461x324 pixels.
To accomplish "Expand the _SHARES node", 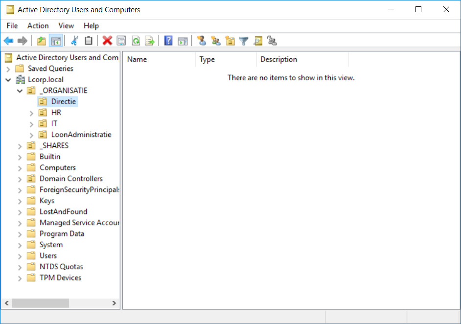I will pyautogui.click(x=20, y=146).
